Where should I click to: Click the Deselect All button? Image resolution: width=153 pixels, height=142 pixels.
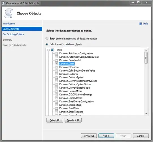73,120
